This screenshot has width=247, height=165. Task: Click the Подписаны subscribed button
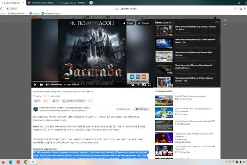142,109
